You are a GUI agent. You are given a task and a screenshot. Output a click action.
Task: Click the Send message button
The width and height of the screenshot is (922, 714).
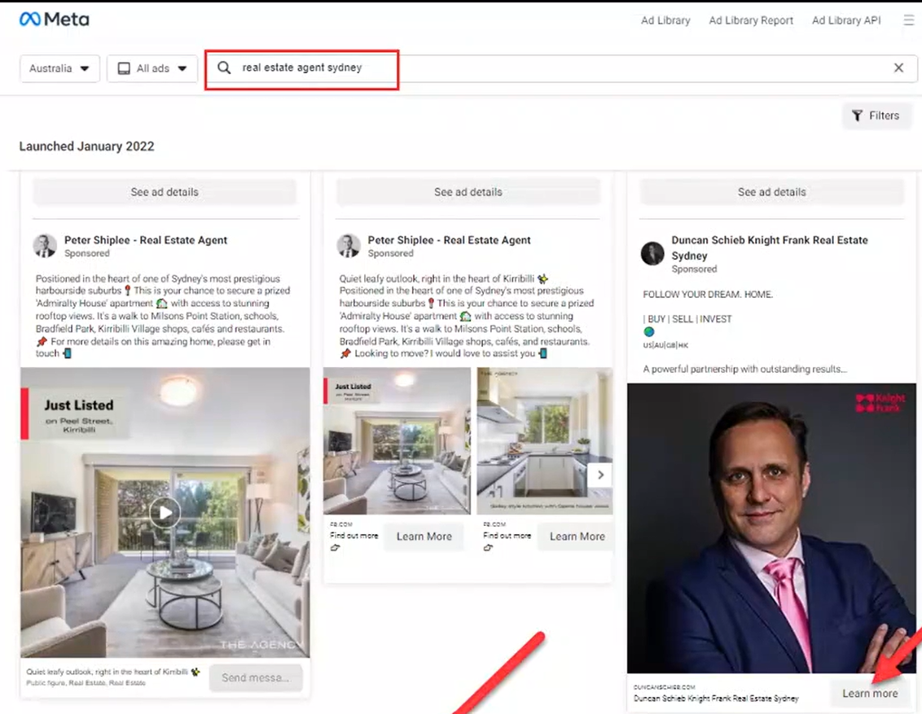[x=256, y=677]
